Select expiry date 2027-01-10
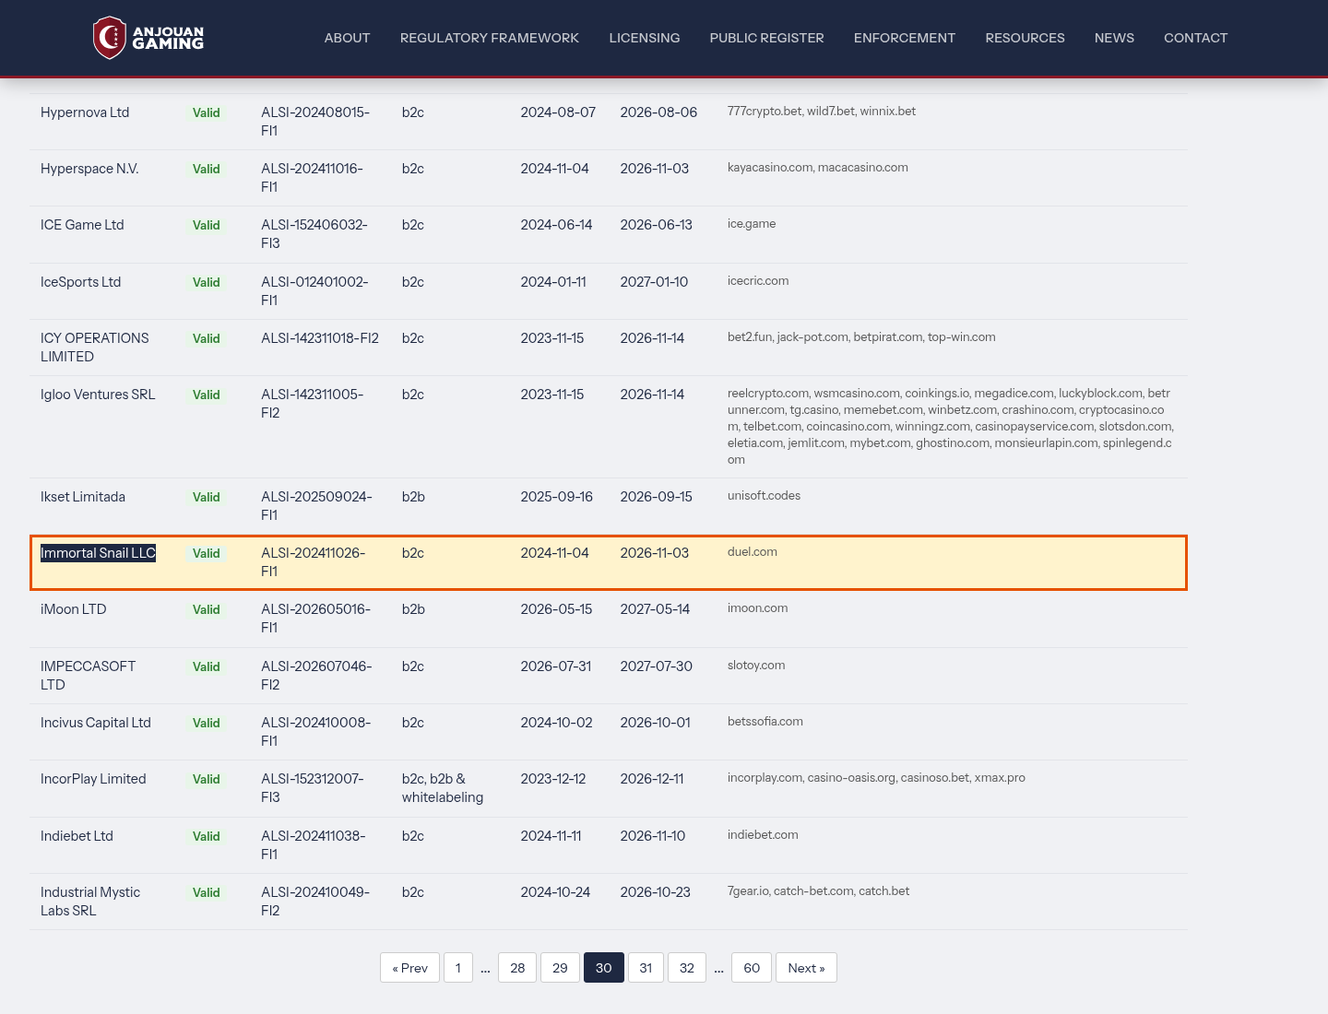The image size is (1328, 1014). (x=654, y=282)
